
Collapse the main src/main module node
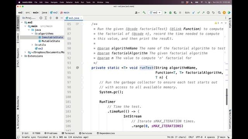[x=25, y=26]
